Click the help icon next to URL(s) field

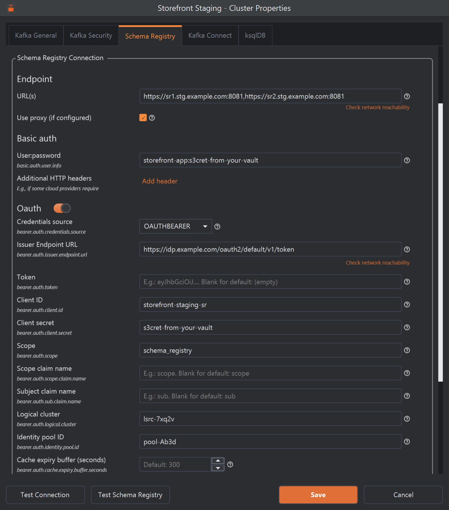coord(407,96)
